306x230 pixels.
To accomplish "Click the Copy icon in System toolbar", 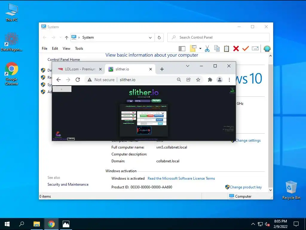I will click(217, 48).
